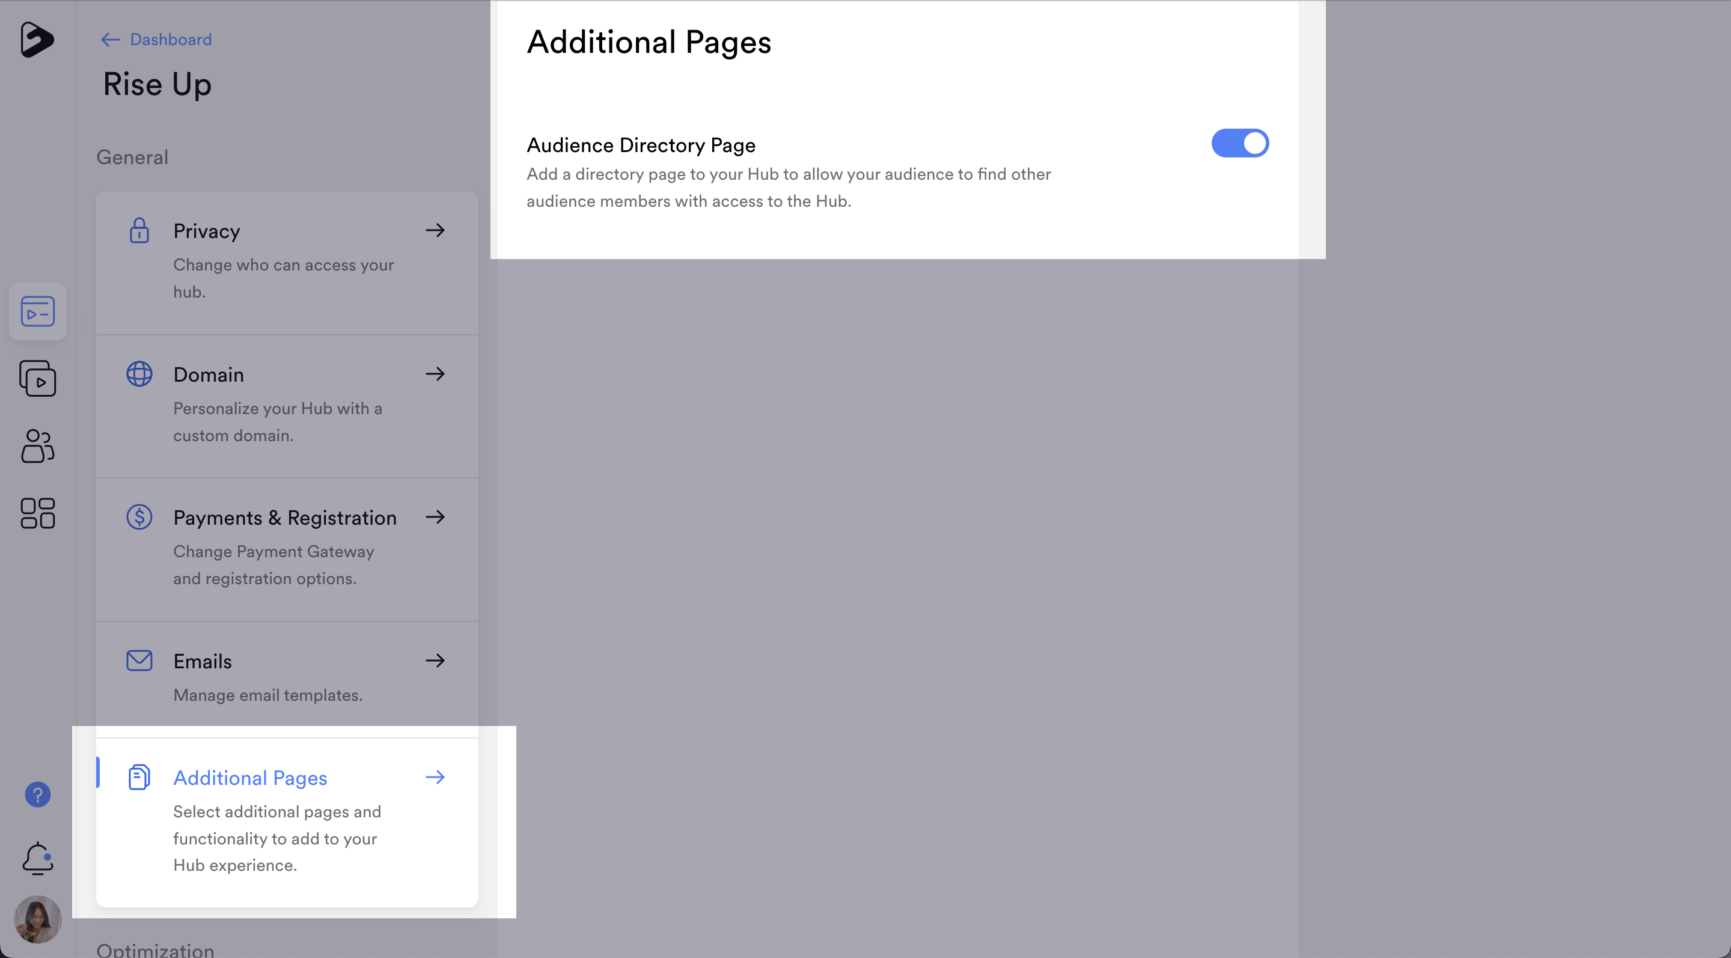Open the audience people sidebar icon
This screenshot has width=1731, height=958.
coord(38,445)
